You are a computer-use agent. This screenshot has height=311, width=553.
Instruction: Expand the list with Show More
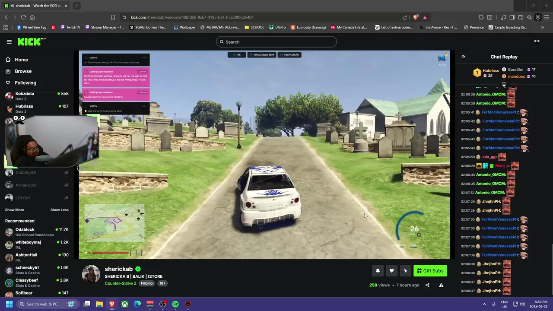[x=14, y=210]
